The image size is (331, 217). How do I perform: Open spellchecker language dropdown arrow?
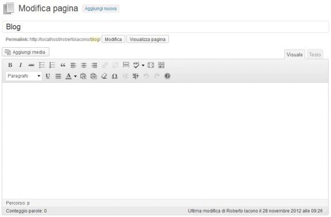(143, 66)
